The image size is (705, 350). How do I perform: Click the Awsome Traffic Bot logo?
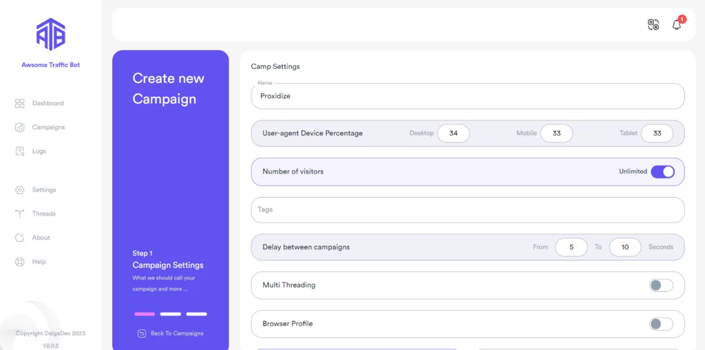click(x=50, y=34)
